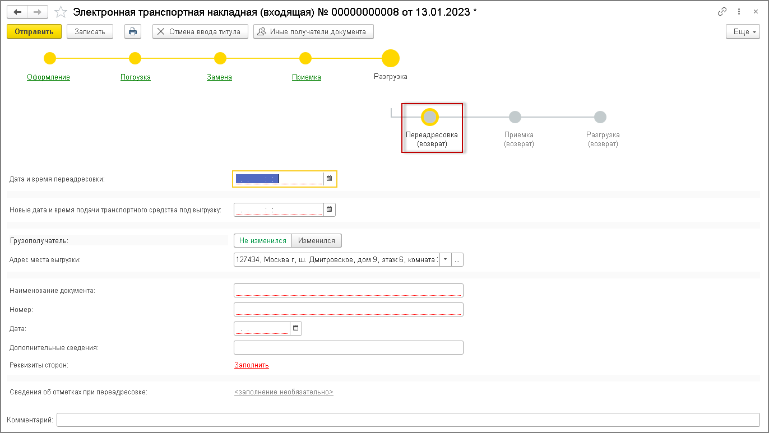Copy link via chain icon
The width and height of the screenshot is (769, 433).
(722, 12)
